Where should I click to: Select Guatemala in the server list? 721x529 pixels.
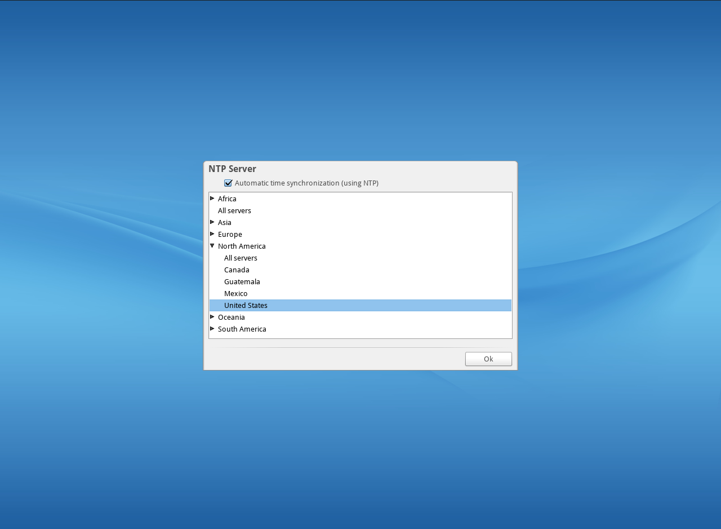pos(242,281)
